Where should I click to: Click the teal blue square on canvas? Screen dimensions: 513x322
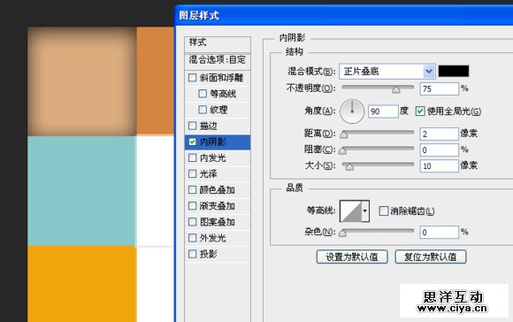tap(81, 191)
